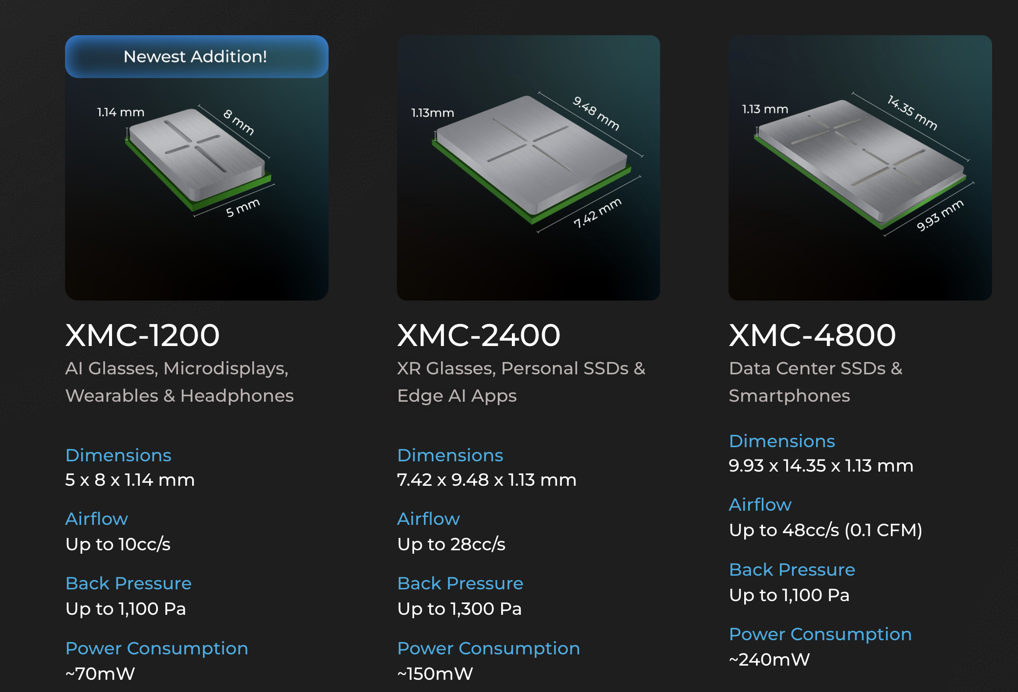The width and height of the screenshot is (1018, 692).
Task: Select the XMC-4800 product title
Action: click(812, 335)
